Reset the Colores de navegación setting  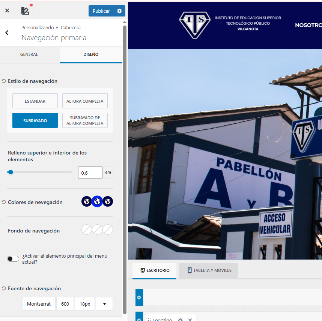pyautogui.click(x=4, y=202)
